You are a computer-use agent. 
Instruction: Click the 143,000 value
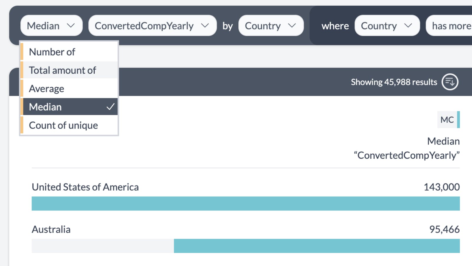441,187
